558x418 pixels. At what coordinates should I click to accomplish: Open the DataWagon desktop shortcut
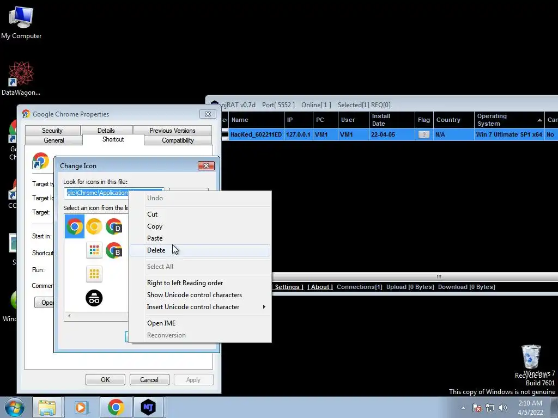coord(21,78)
